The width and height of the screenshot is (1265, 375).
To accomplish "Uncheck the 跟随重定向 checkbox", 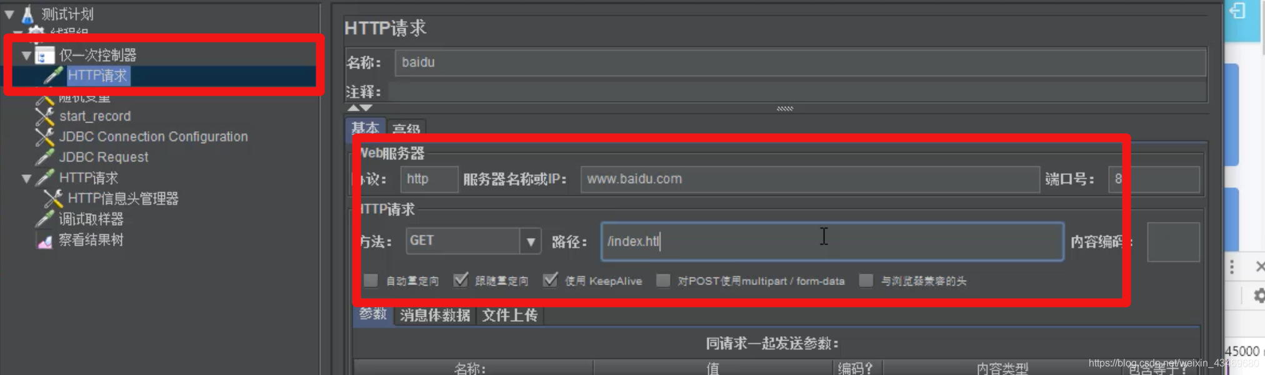I will click(461, 281).
